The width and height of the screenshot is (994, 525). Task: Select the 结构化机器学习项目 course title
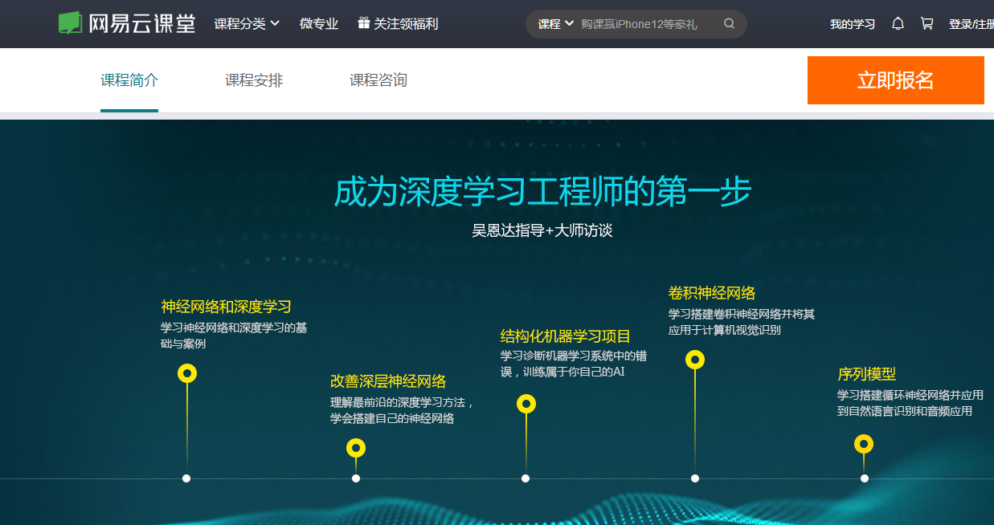tap(566, 336)
